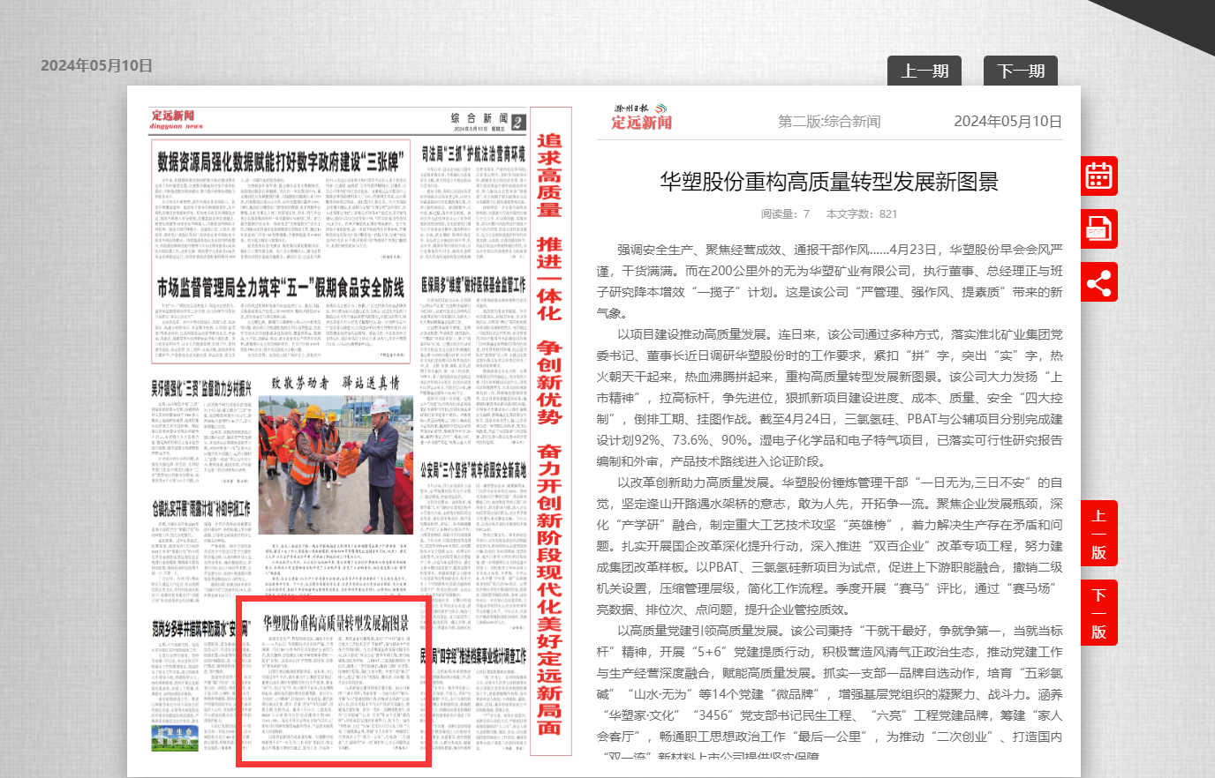1215x778 pixels.
Task: Download the page via PDF icon
Action: click(x=1098, y=229)
